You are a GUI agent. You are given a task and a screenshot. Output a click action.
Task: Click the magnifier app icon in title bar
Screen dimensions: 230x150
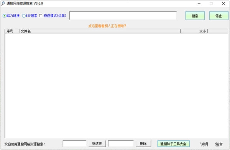pyautogui.click(x=3, y=3)
